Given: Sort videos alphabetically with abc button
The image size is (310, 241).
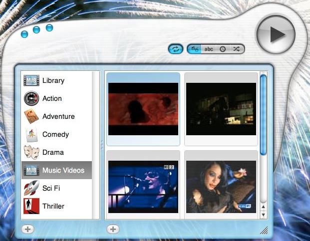Looking at the screenshot, I should (x=209, y=49).
